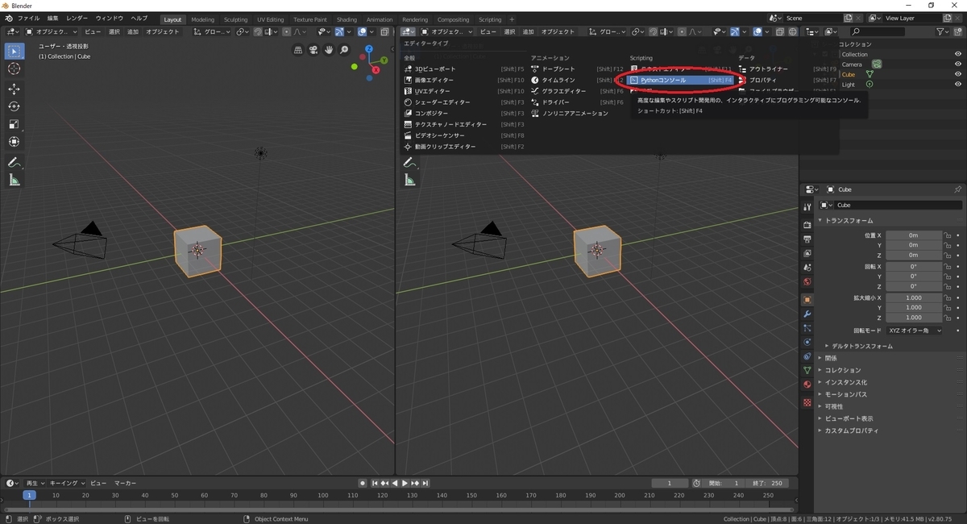Toggle perspective/orthographic grid icon in left viewport
Viewport: 967px width, 524px height.
298,50
